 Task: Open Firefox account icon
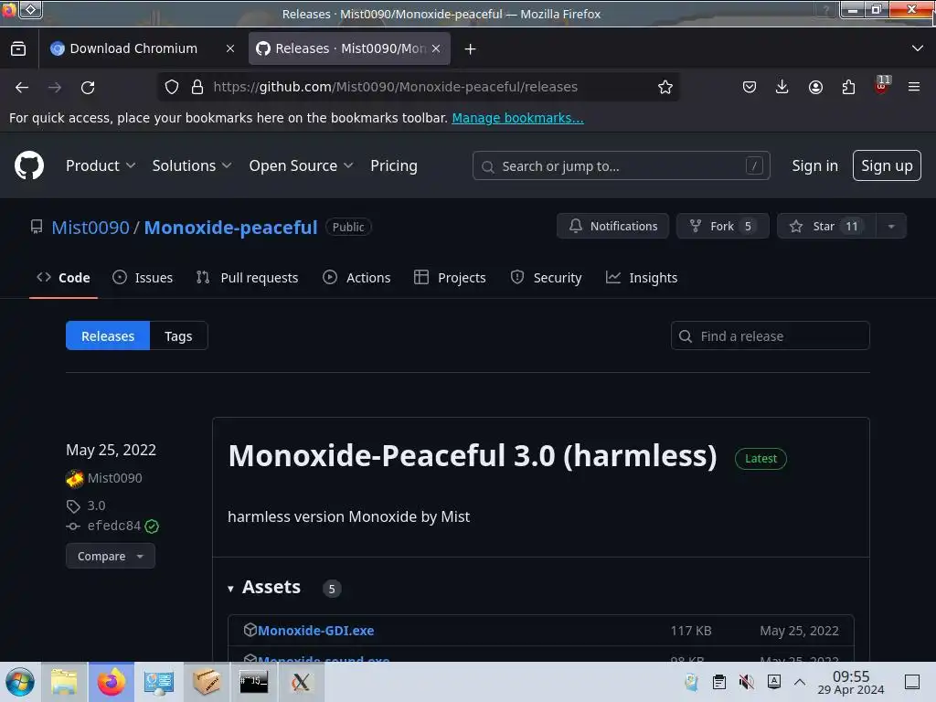click(815, 87)
